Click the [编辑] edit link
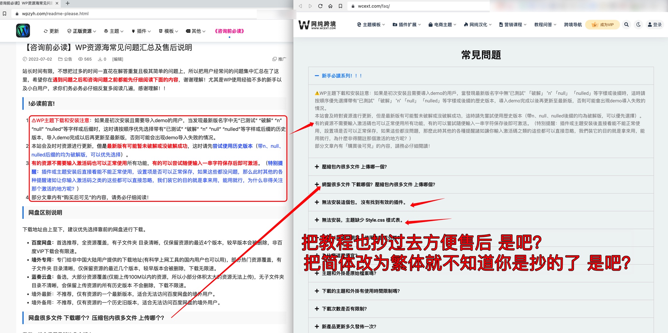 click(118, 59)
